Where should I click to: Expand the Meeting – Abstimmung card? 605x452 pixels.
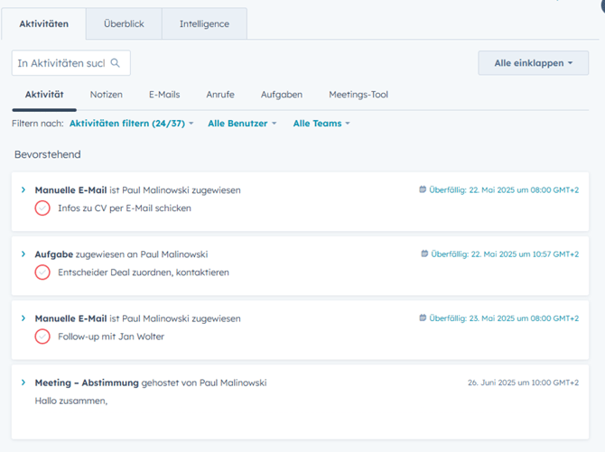(x=23, y=383)
